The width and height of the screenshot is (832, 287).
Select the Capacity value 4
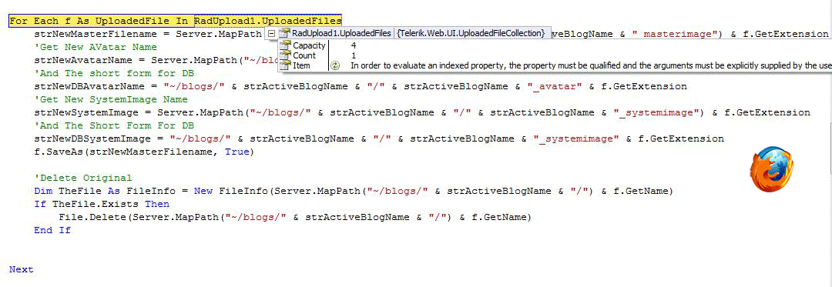point(354,45)
